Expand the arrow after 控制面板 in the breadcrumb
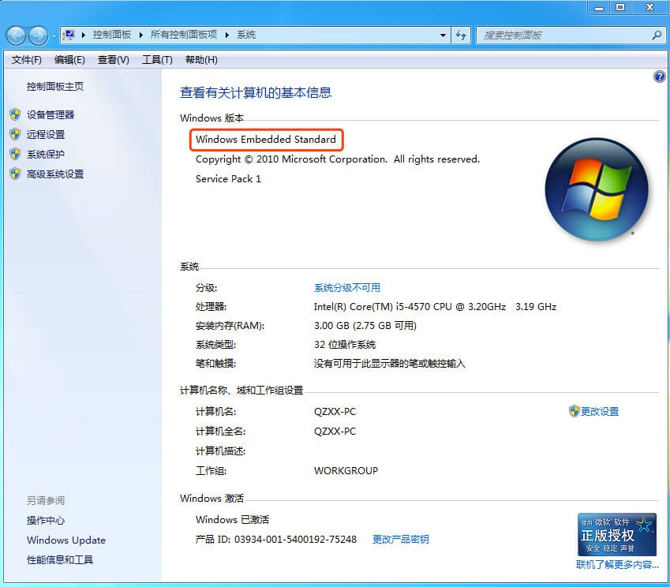The height and width of the screenshot is (587, 670). coord(142,35)
